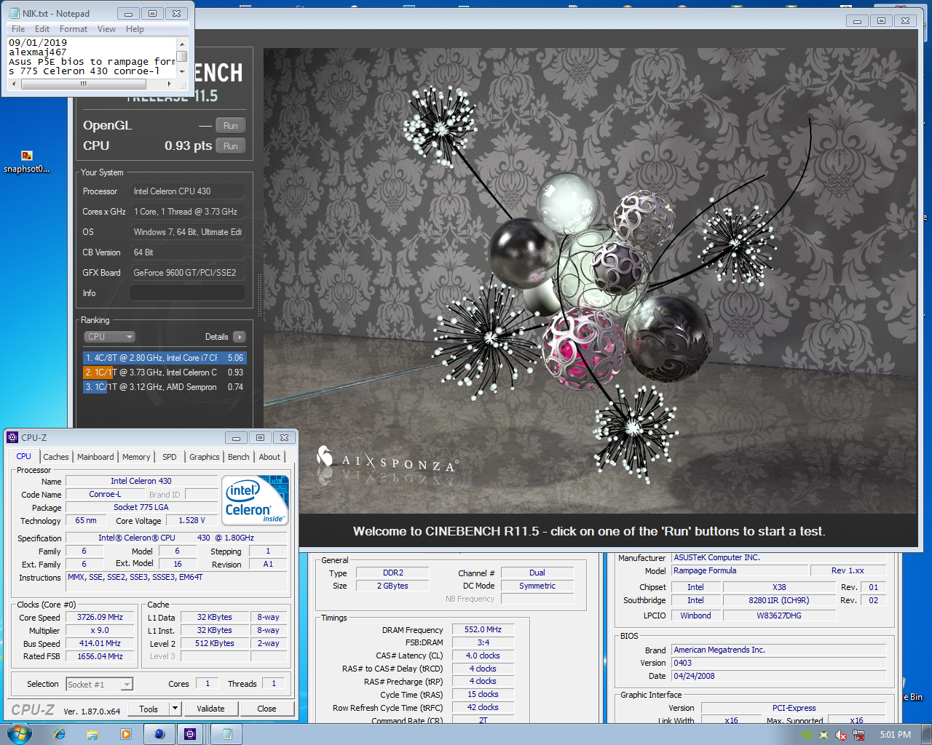Open the About tab in CPU-Z

coord(269,457)
